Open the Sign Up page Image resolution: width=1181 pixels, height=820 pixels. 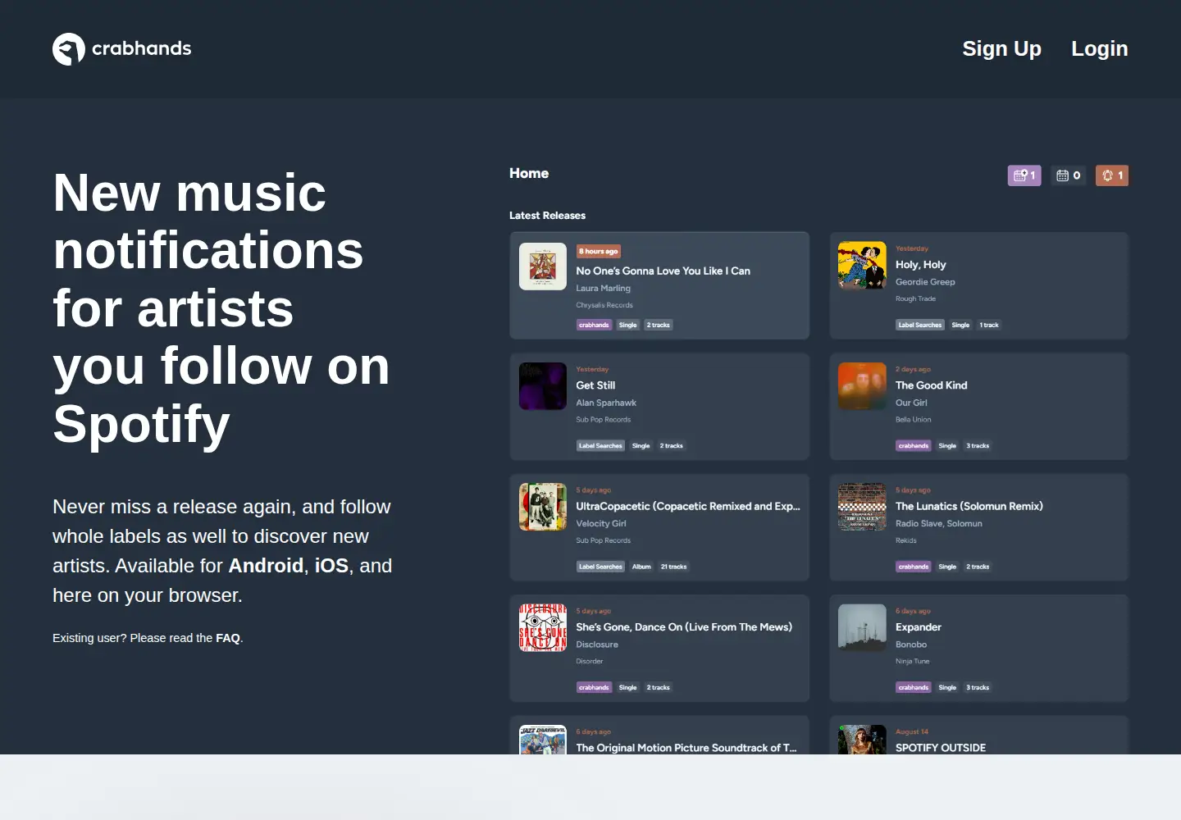coord(1001,49)
